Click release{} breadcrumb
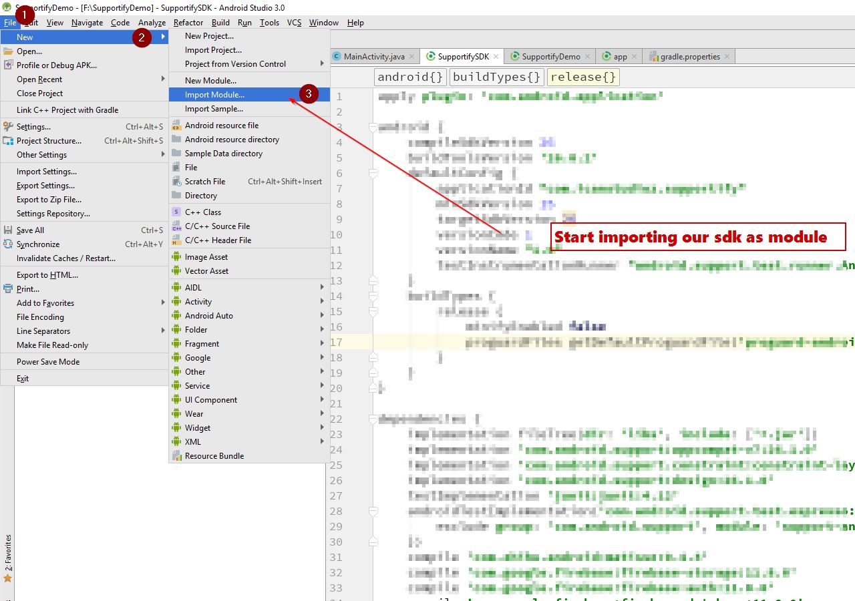The height and width of the screenshot is (601, 855). point(584,77)
